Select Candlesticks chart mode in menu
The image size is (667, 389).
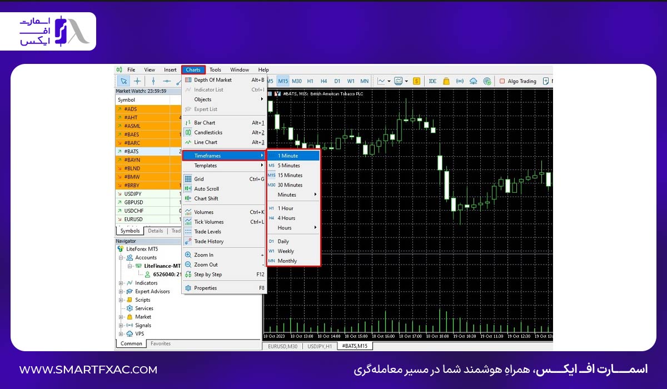coord(224,133)
